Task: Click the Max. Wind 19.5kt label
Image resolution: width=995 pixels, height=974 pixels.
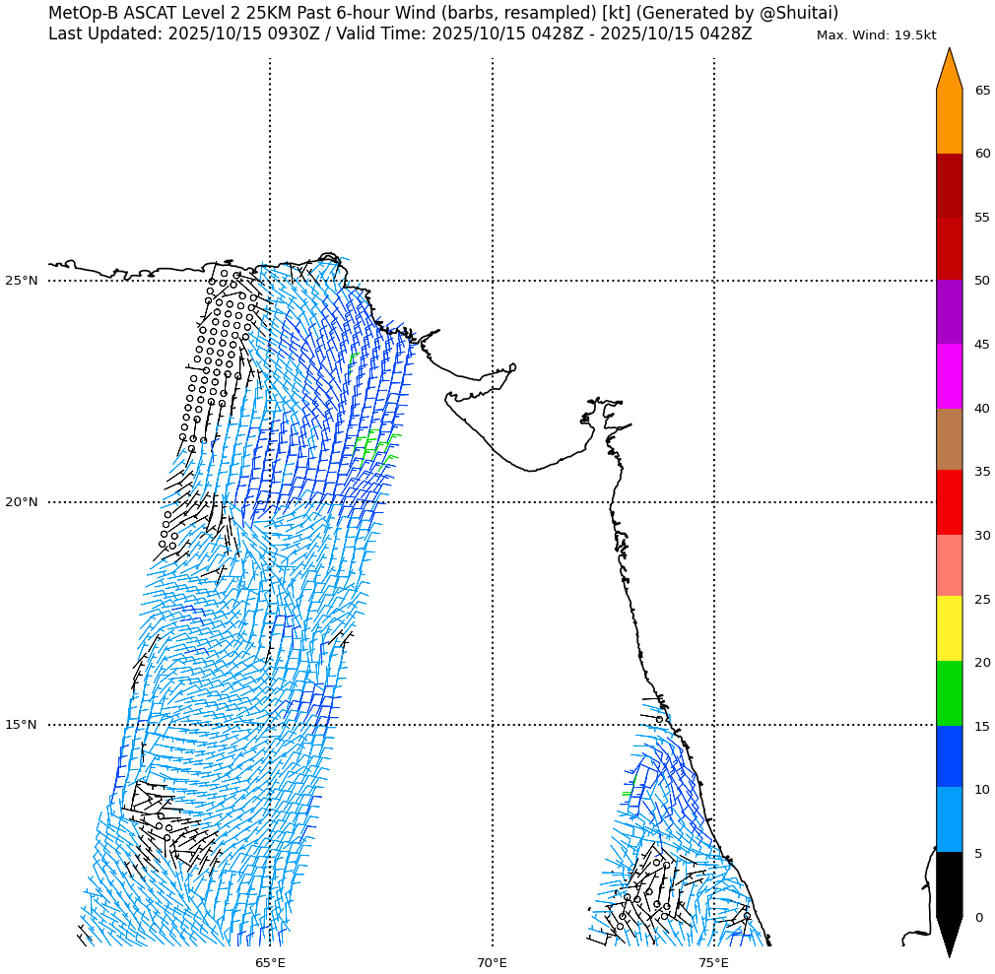Action: point(876,35)
